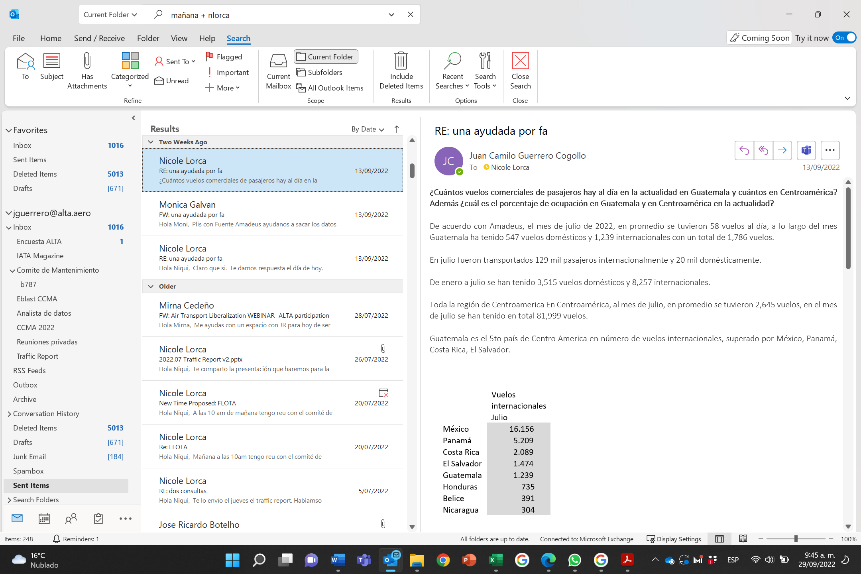Screen dimensions: 861x574
Task: Switch to the View tab
Action: pyautogui.click(x=179, y=38)
